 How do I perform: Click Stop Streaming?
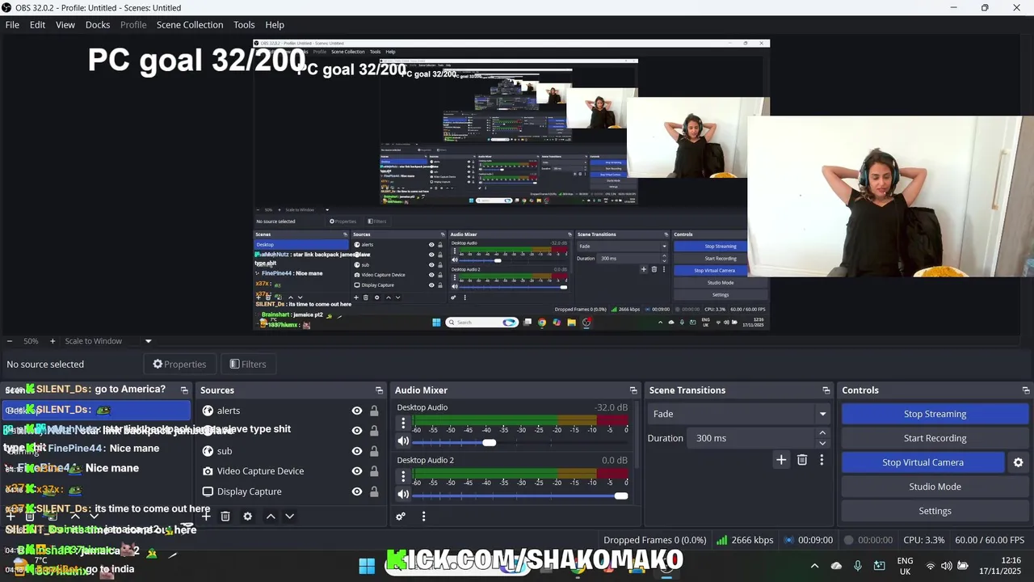point(935,414)
